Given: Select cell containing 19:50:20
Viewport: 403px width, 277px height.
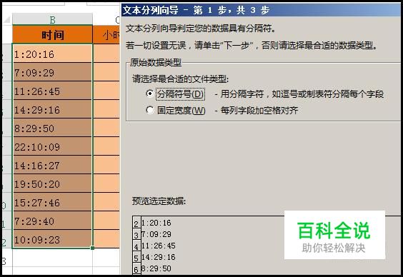Looking at the screenshot, I should coord(52,183).
